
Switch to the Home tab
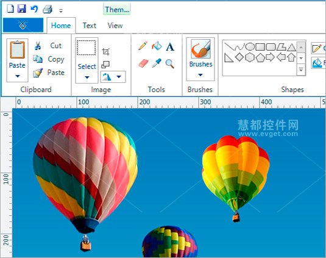click(x=61, y=26)
